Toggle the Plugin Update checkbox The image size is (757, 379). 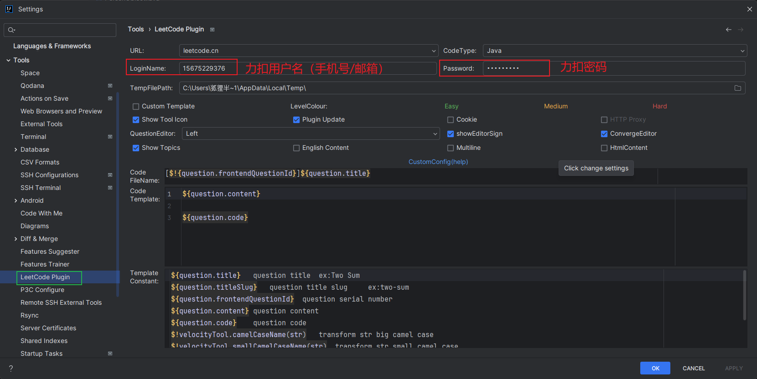pyautogui.click(x=296, y=120)
